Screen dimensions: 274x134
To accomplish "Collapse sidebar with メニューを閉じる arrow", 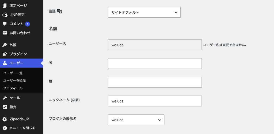I will click(x=5, y=128).
